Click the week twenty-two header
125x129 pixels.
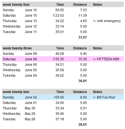(16, 92)
